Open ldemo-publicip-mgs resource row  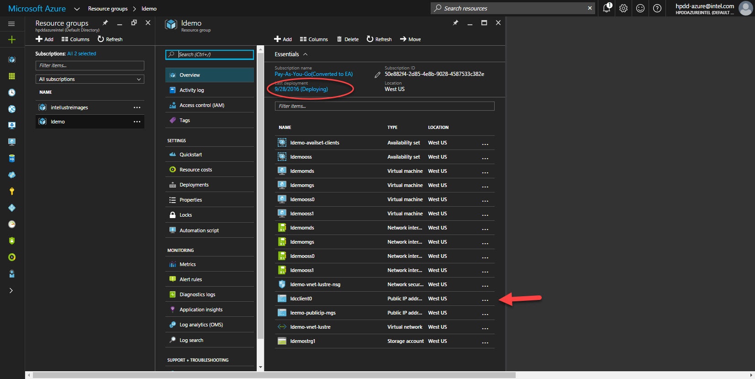[385, 313]
